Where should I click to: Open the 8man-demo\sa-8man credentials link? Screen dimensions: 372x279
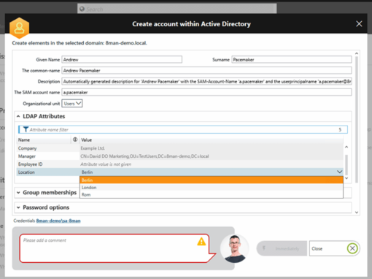pyautogui.click(x=58, y=221)
